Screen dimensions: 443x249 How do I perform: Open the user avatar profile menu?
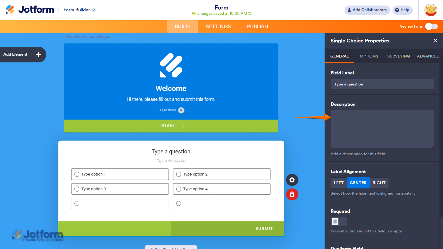click(431, 10)
